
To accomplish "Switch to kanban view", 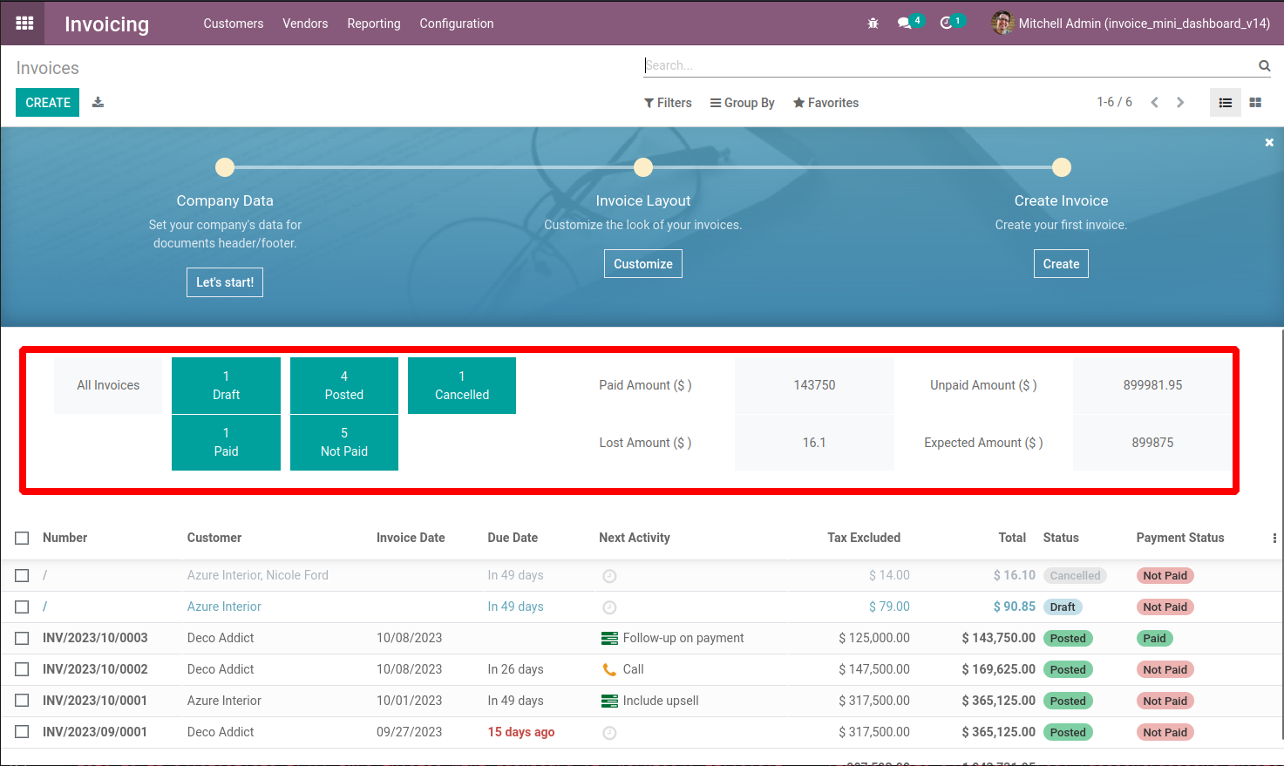I will click(x=1255, y=103).
